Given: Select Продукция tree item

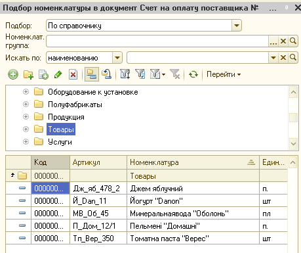Looking at the screenshot, I should point(66,117).
